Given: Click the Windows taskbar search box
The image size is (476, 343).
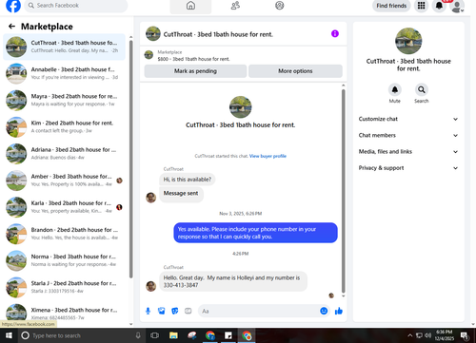Looking at the screenshot, I should click(x=81, y=335).
